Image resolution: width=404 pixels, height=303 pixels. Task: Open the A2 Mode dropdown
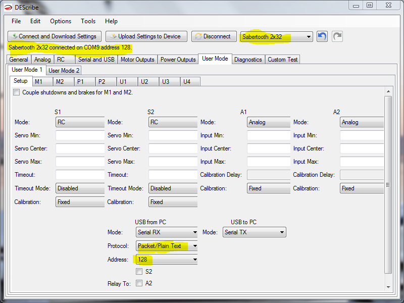362,122
